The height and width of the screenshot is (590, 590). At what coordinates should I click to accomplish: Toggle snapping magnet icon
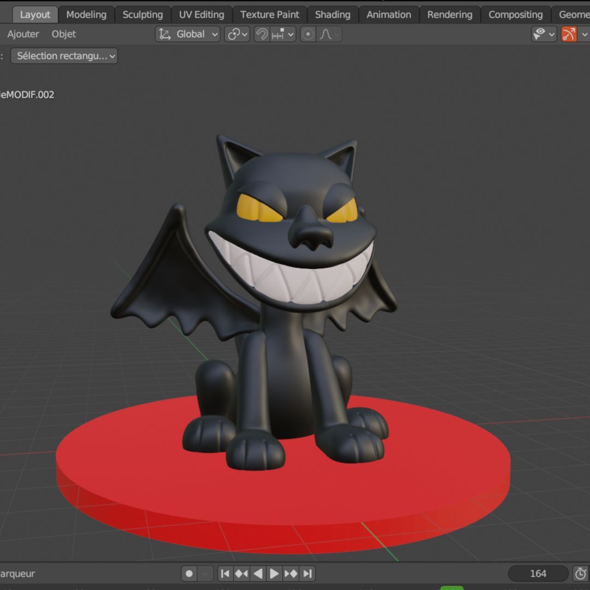tap(262, 34)
